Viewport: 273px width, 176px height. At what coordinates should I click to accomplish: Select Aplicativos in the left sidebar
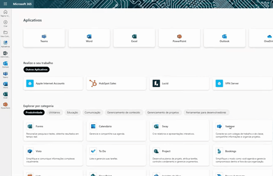[5, 44]
